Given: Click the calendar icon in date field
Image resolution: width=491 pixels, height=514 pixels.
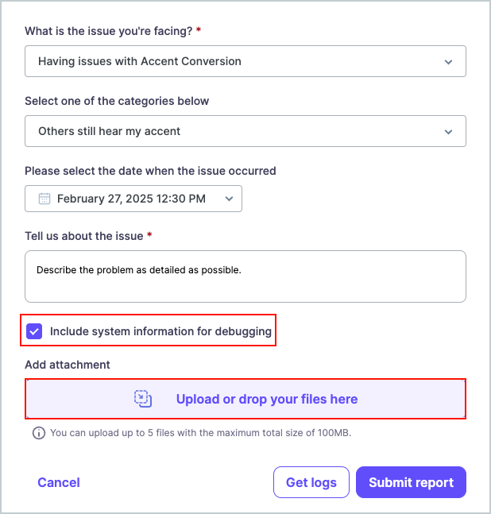Looking at the screenshot, I should click(44, 199).
